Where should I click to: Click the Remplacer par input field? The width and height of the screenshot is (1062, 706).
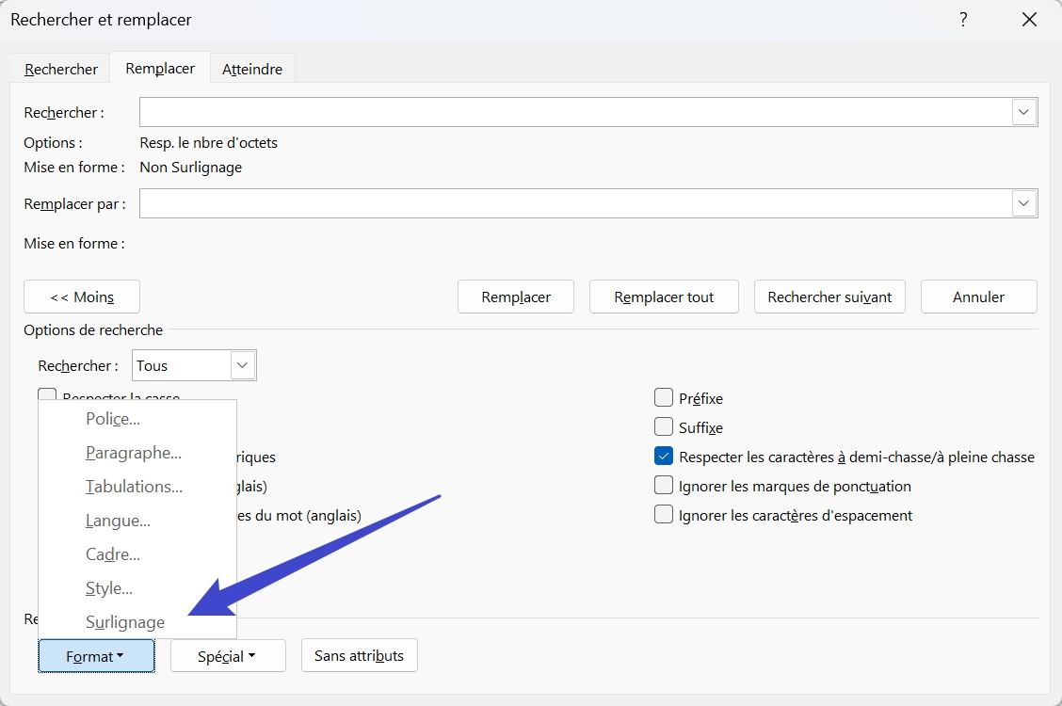pyautogui.click(x=574, y=203)
